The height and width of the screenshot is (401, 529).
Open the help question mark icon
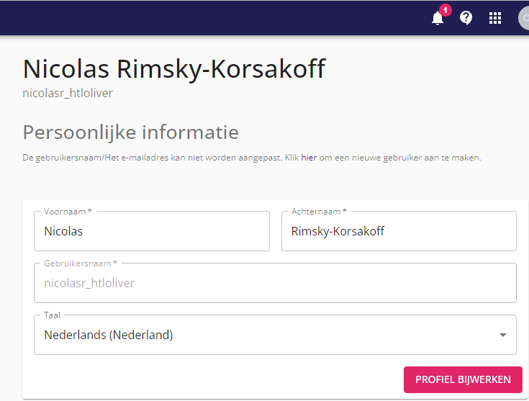pyautogui.click(x=466, y=18)
